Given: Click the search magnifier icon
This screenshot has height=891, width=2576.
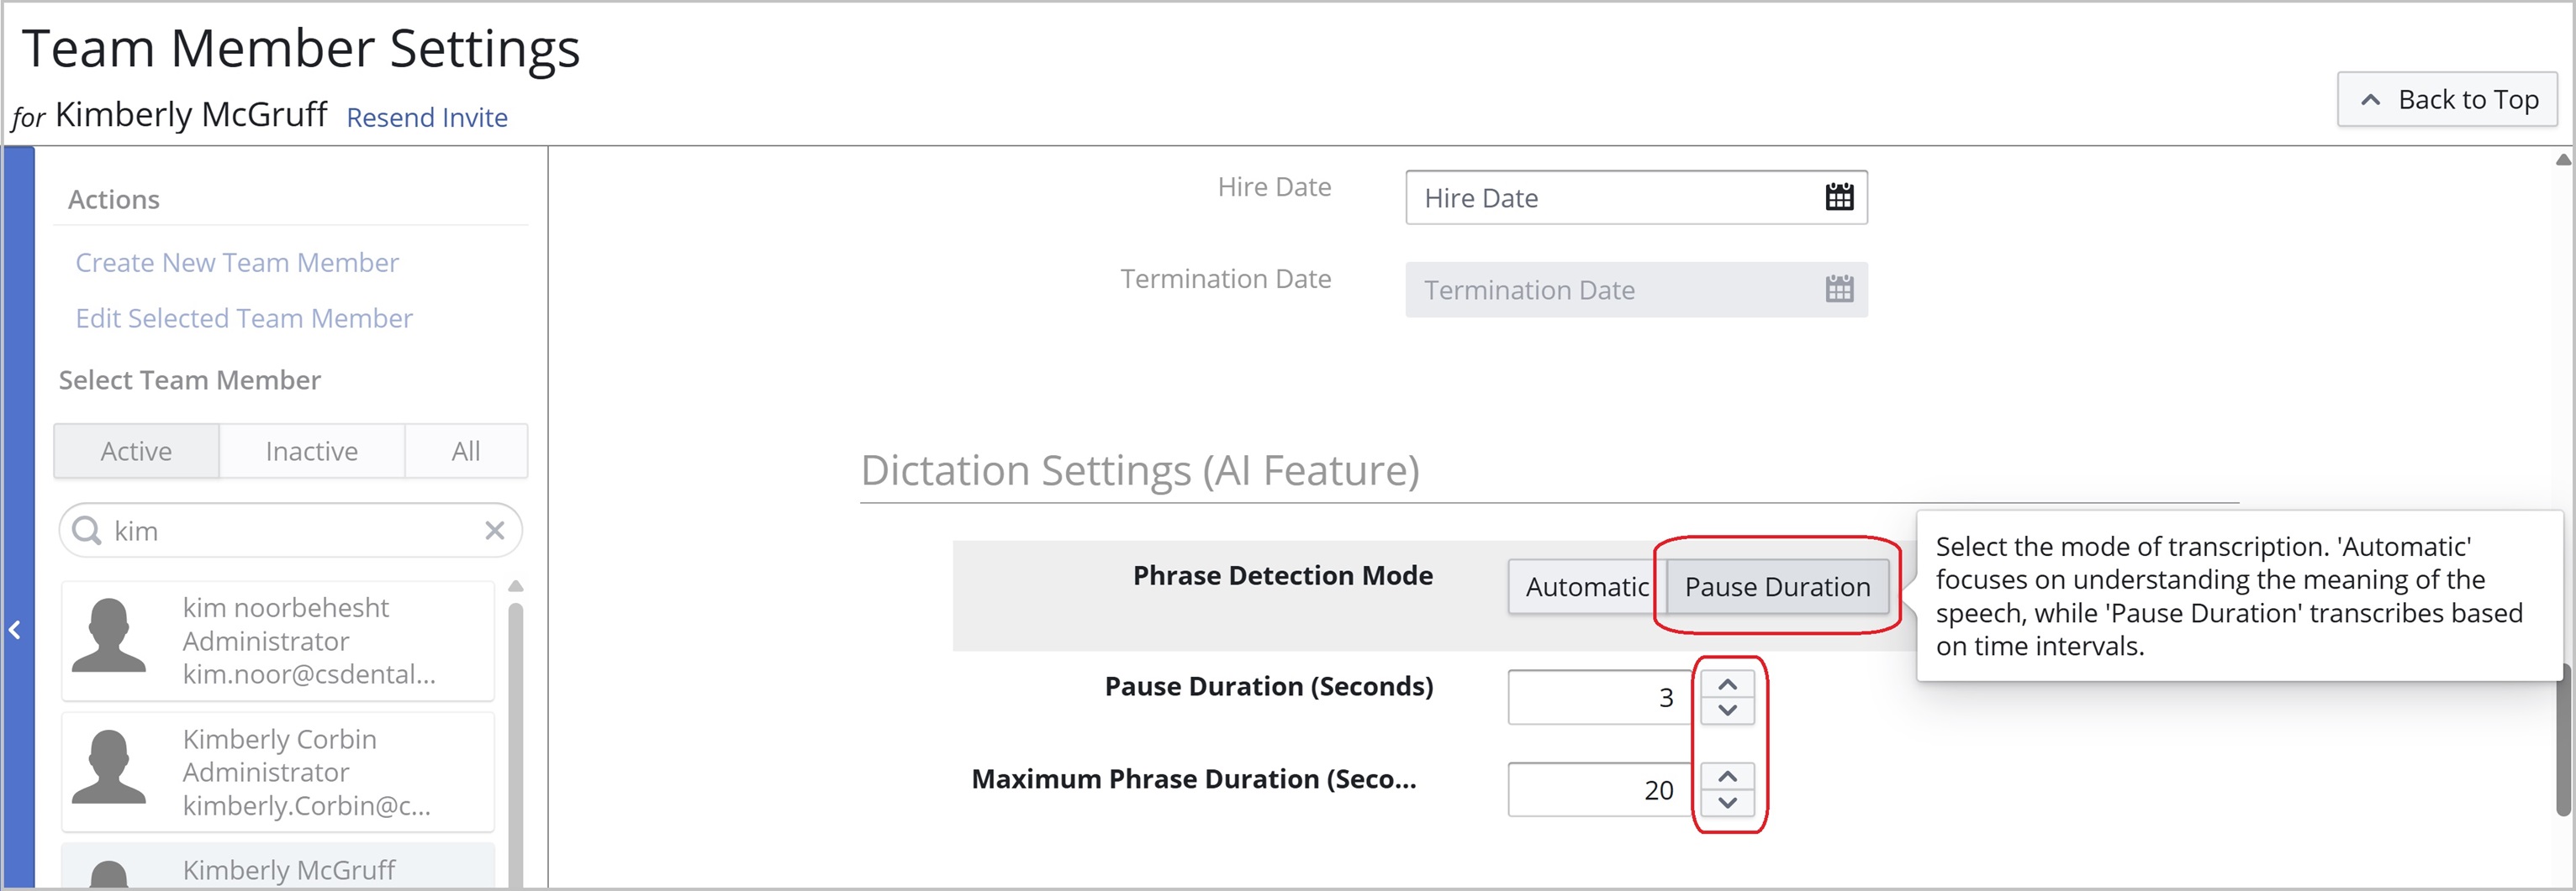Looking at the screenshot, I should coord(88,531).
